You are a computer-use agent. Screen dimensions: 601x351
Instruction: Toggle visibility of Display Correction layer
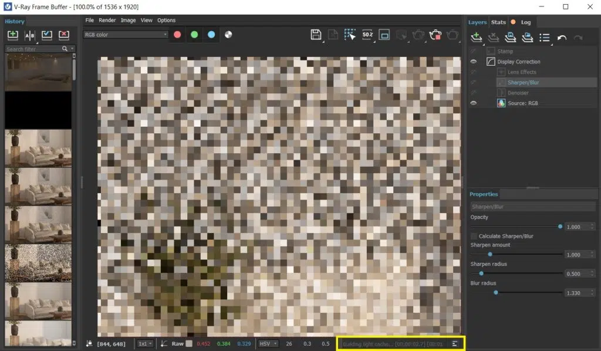pos(473,62)
